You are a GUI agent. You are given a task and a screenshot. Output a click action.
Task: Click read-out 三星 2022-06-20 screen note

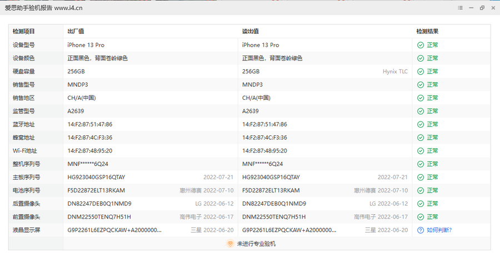click(386, 230)
